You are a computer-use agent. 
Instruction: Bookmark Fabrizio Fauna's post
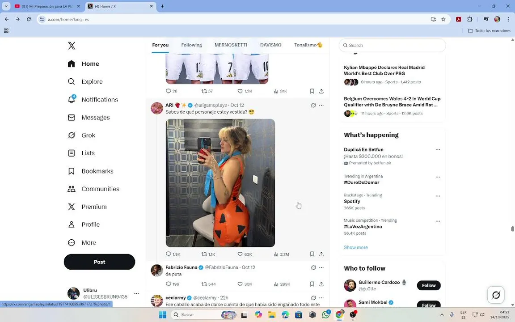[312, 284]
